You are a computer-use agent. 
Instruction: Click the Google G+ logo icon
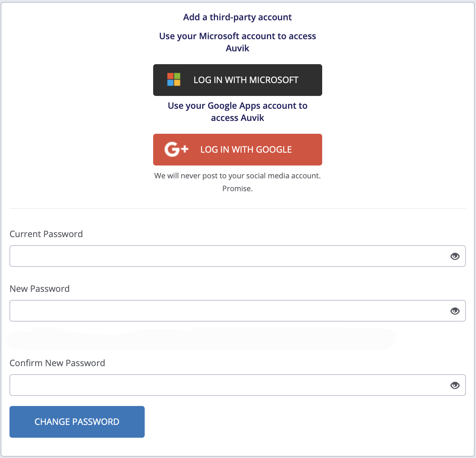pyautogui.click(x=176, y=149)
